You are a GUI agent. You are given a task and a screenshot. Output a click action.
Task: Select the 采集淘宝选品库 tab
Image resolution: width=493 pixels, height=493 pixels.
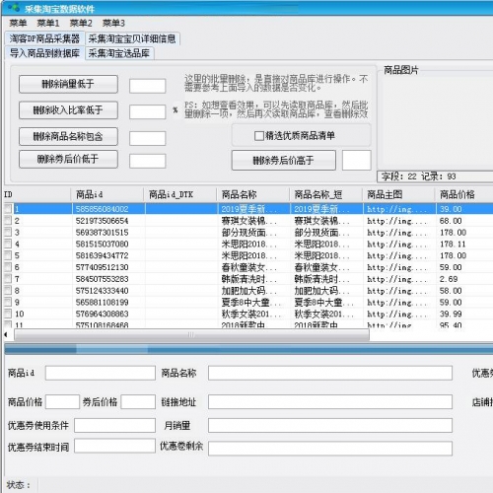(119, 53)
